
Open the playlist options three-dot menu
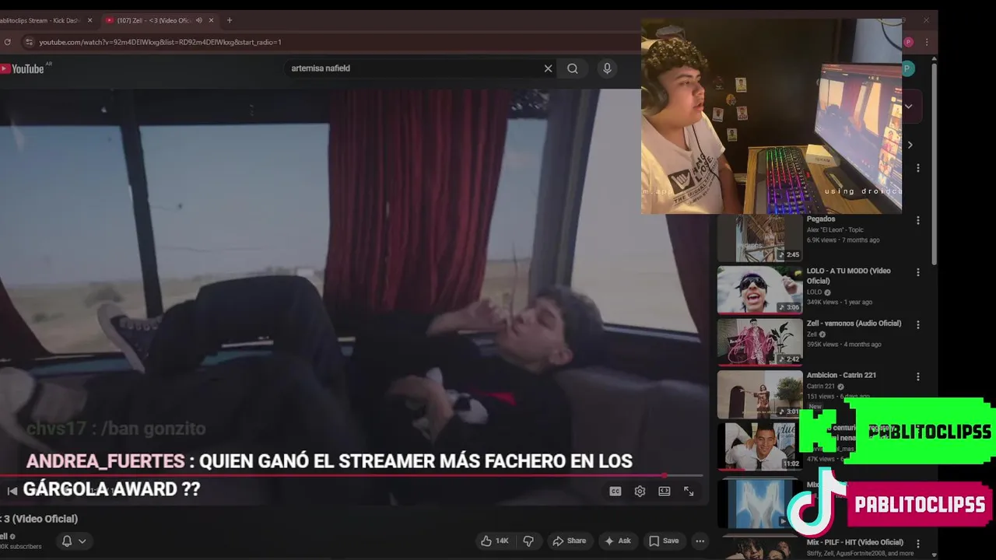pos(918,168)
